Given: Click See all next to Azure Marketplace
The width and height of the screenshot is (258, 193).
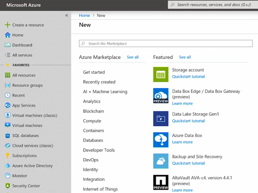Looking at the screenshot, I should [x=133, y=57].
